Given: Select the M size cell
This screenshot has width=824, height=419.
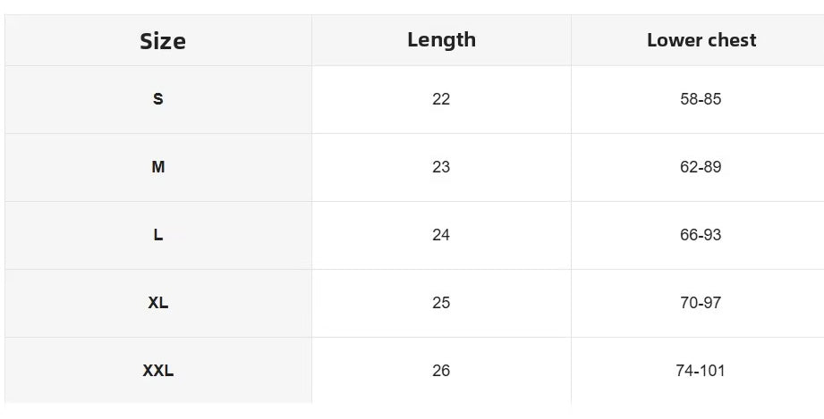Looking at the screenshot, I should click(x=158, y=167).
